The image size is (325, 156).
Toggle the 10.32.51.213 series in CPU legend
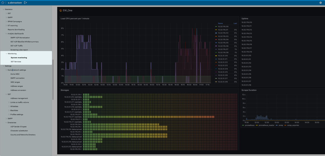pyautogui.click(x=223, y=66)
